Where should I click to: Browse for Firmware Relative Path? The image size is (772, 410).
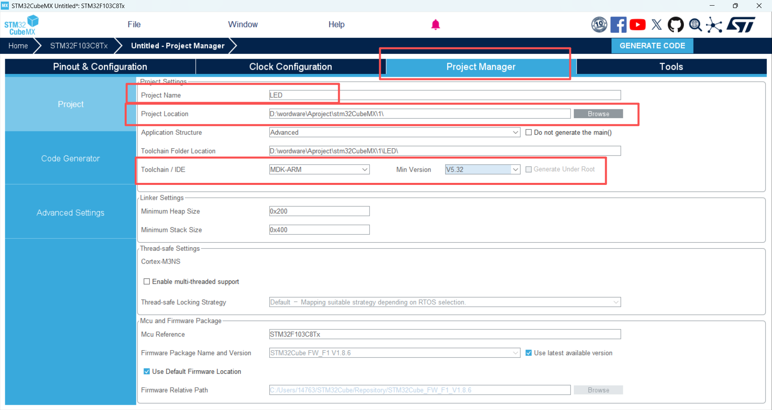(598, 390)
